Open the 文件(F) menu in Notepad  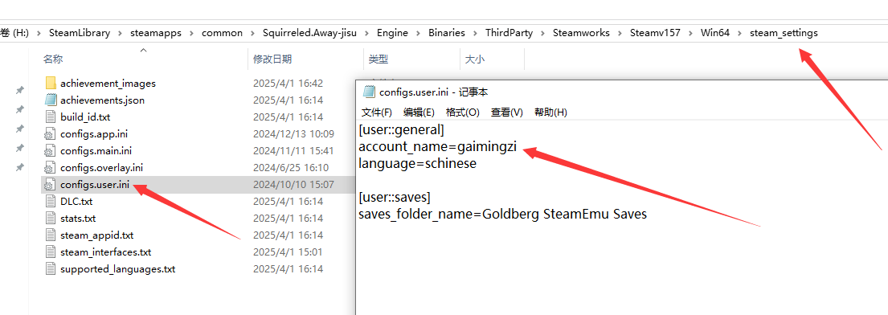tap(377, 112)
